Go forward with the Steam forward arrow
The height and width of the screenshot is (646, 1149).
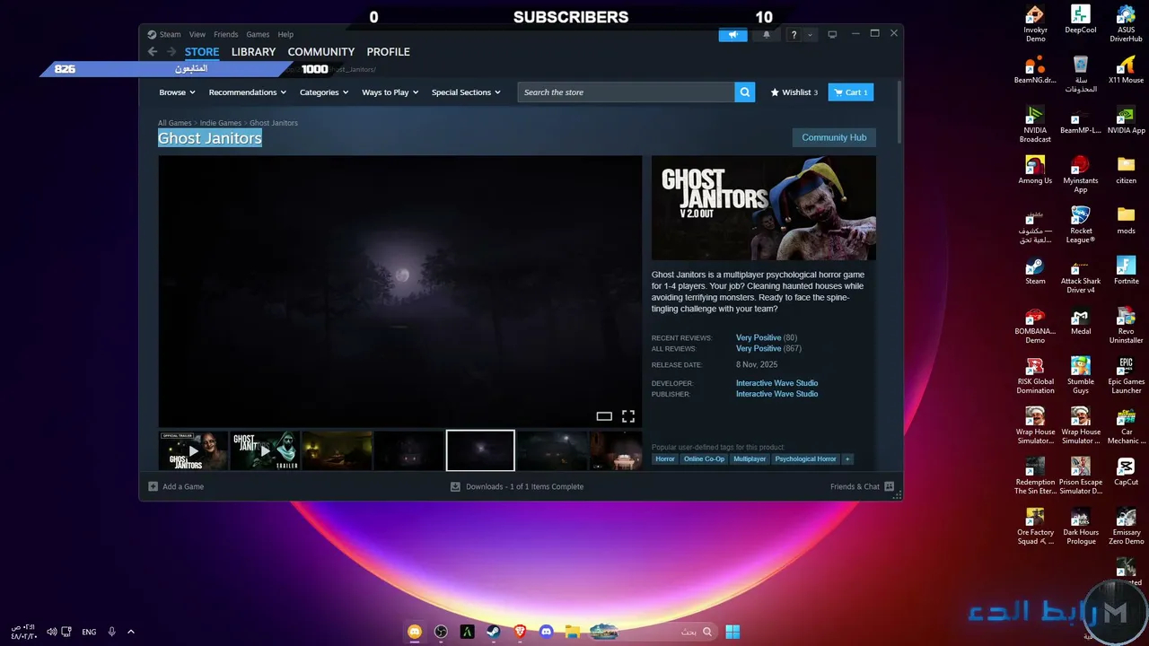(171, 52)
